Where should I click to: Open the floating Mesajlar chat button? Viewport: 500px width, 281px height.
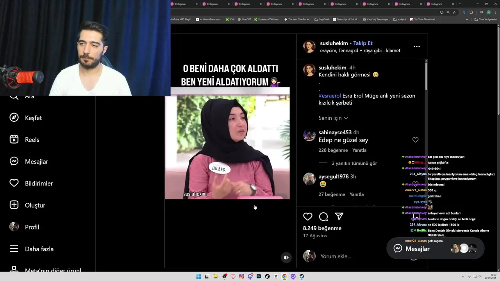click(x=435, y=249)
